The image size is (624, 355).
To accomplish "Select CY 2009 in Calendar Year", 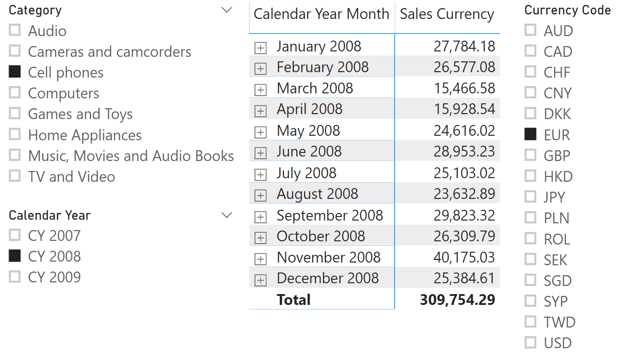I will 15,277.
